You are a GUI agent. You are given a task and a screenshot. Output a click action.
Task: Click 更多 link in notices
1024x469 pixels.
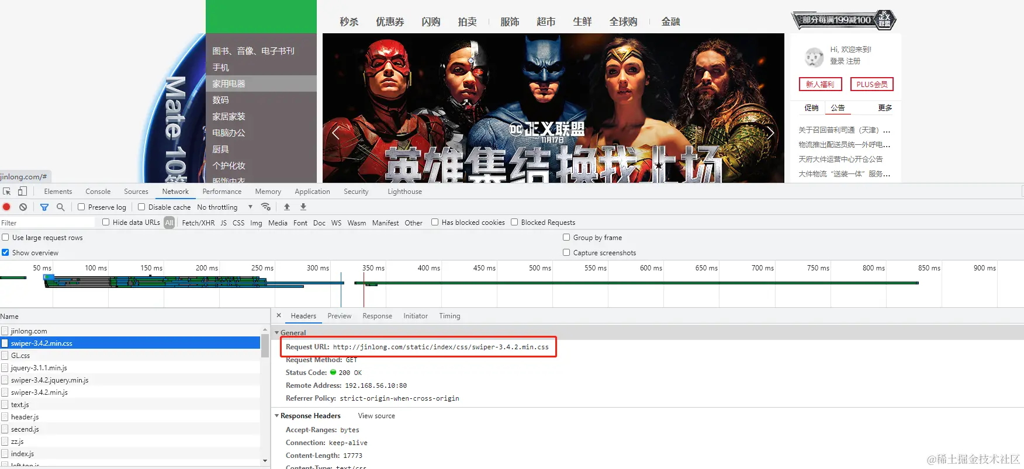[885, 107]
